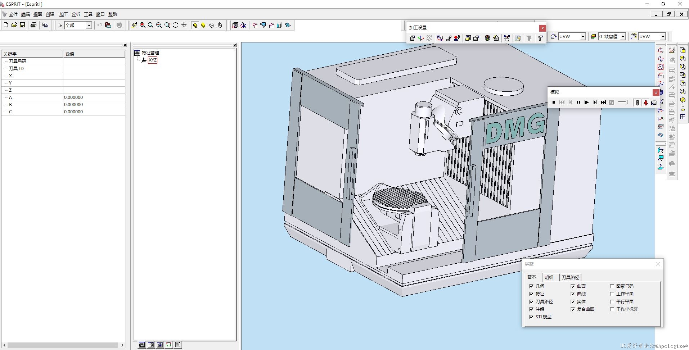689x350 pixels.
Task: Click the selection arrow cursor icon
Action: [60, 25]
